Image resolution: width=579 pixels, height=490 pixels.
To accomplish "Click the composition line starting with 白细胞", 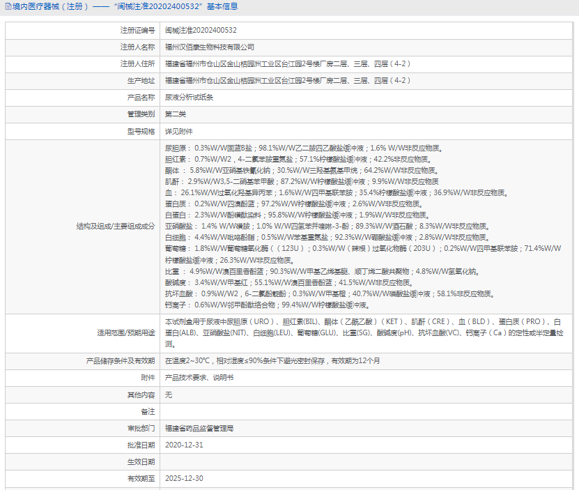I will 327,237.
